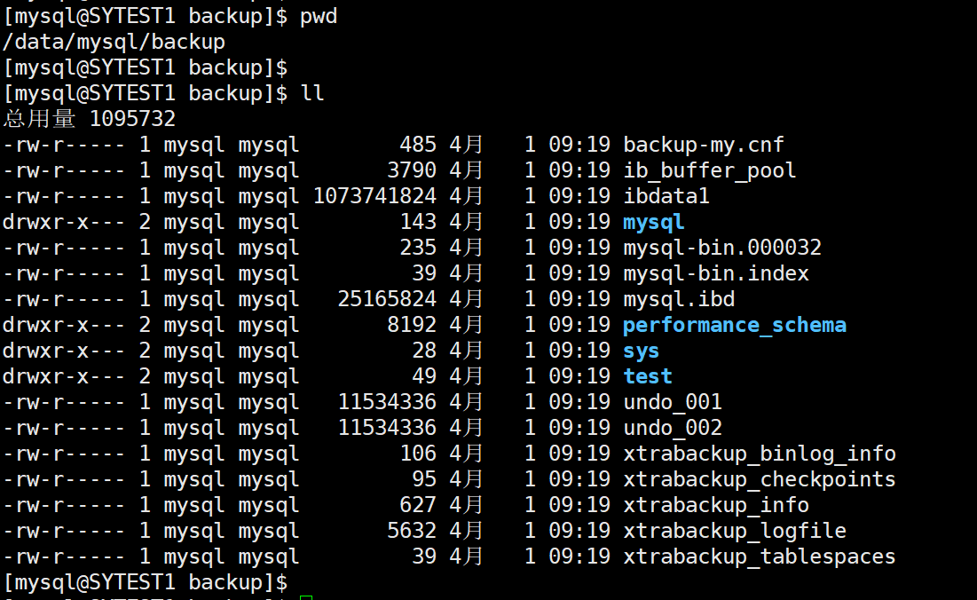Select the blue mysql directory name
This screenshot has width=977, height=600.
(x=654, y=222)
